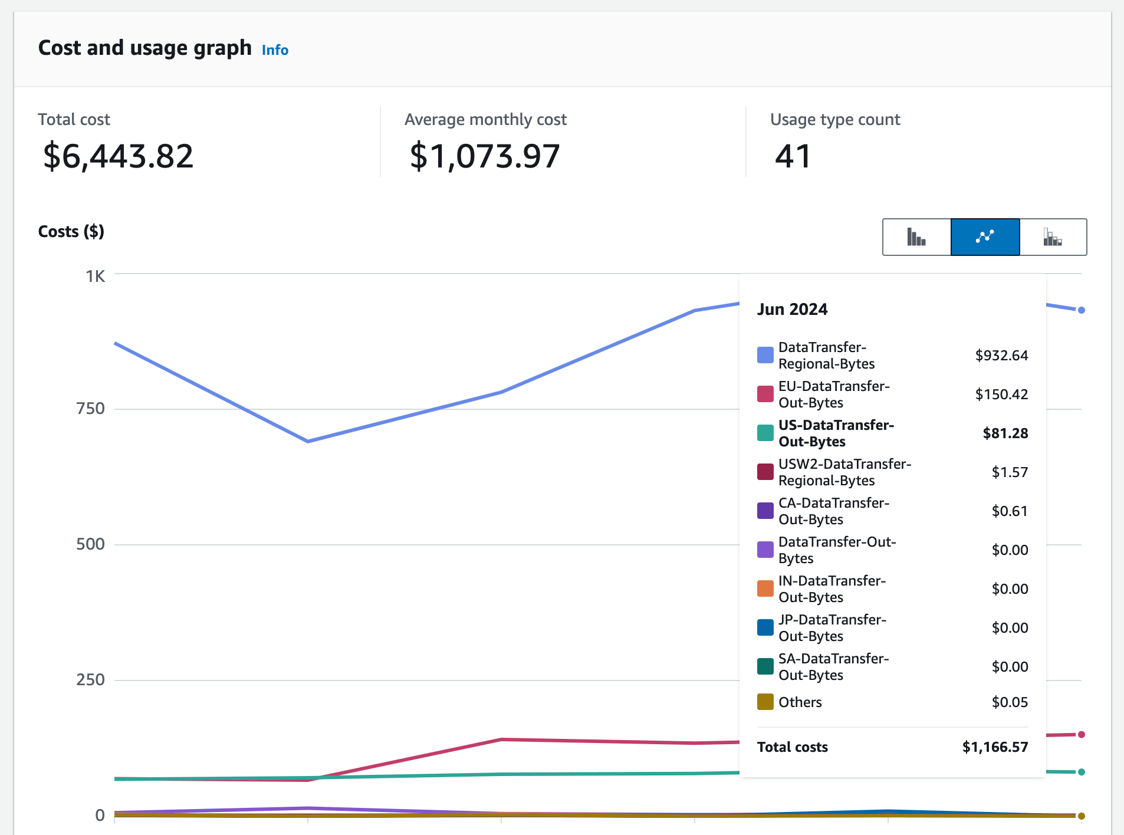This screenshot has height=835, width=1124.
Task: Switch to the bar chart view
Action: (x=918, y=237)
